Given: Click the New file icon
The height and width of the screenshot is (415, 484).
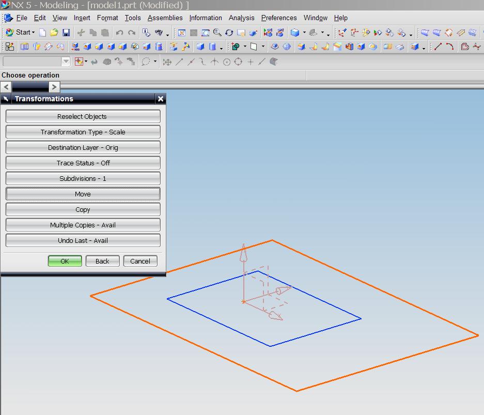Looking at the screenshot, I should [x=42, y=33].
